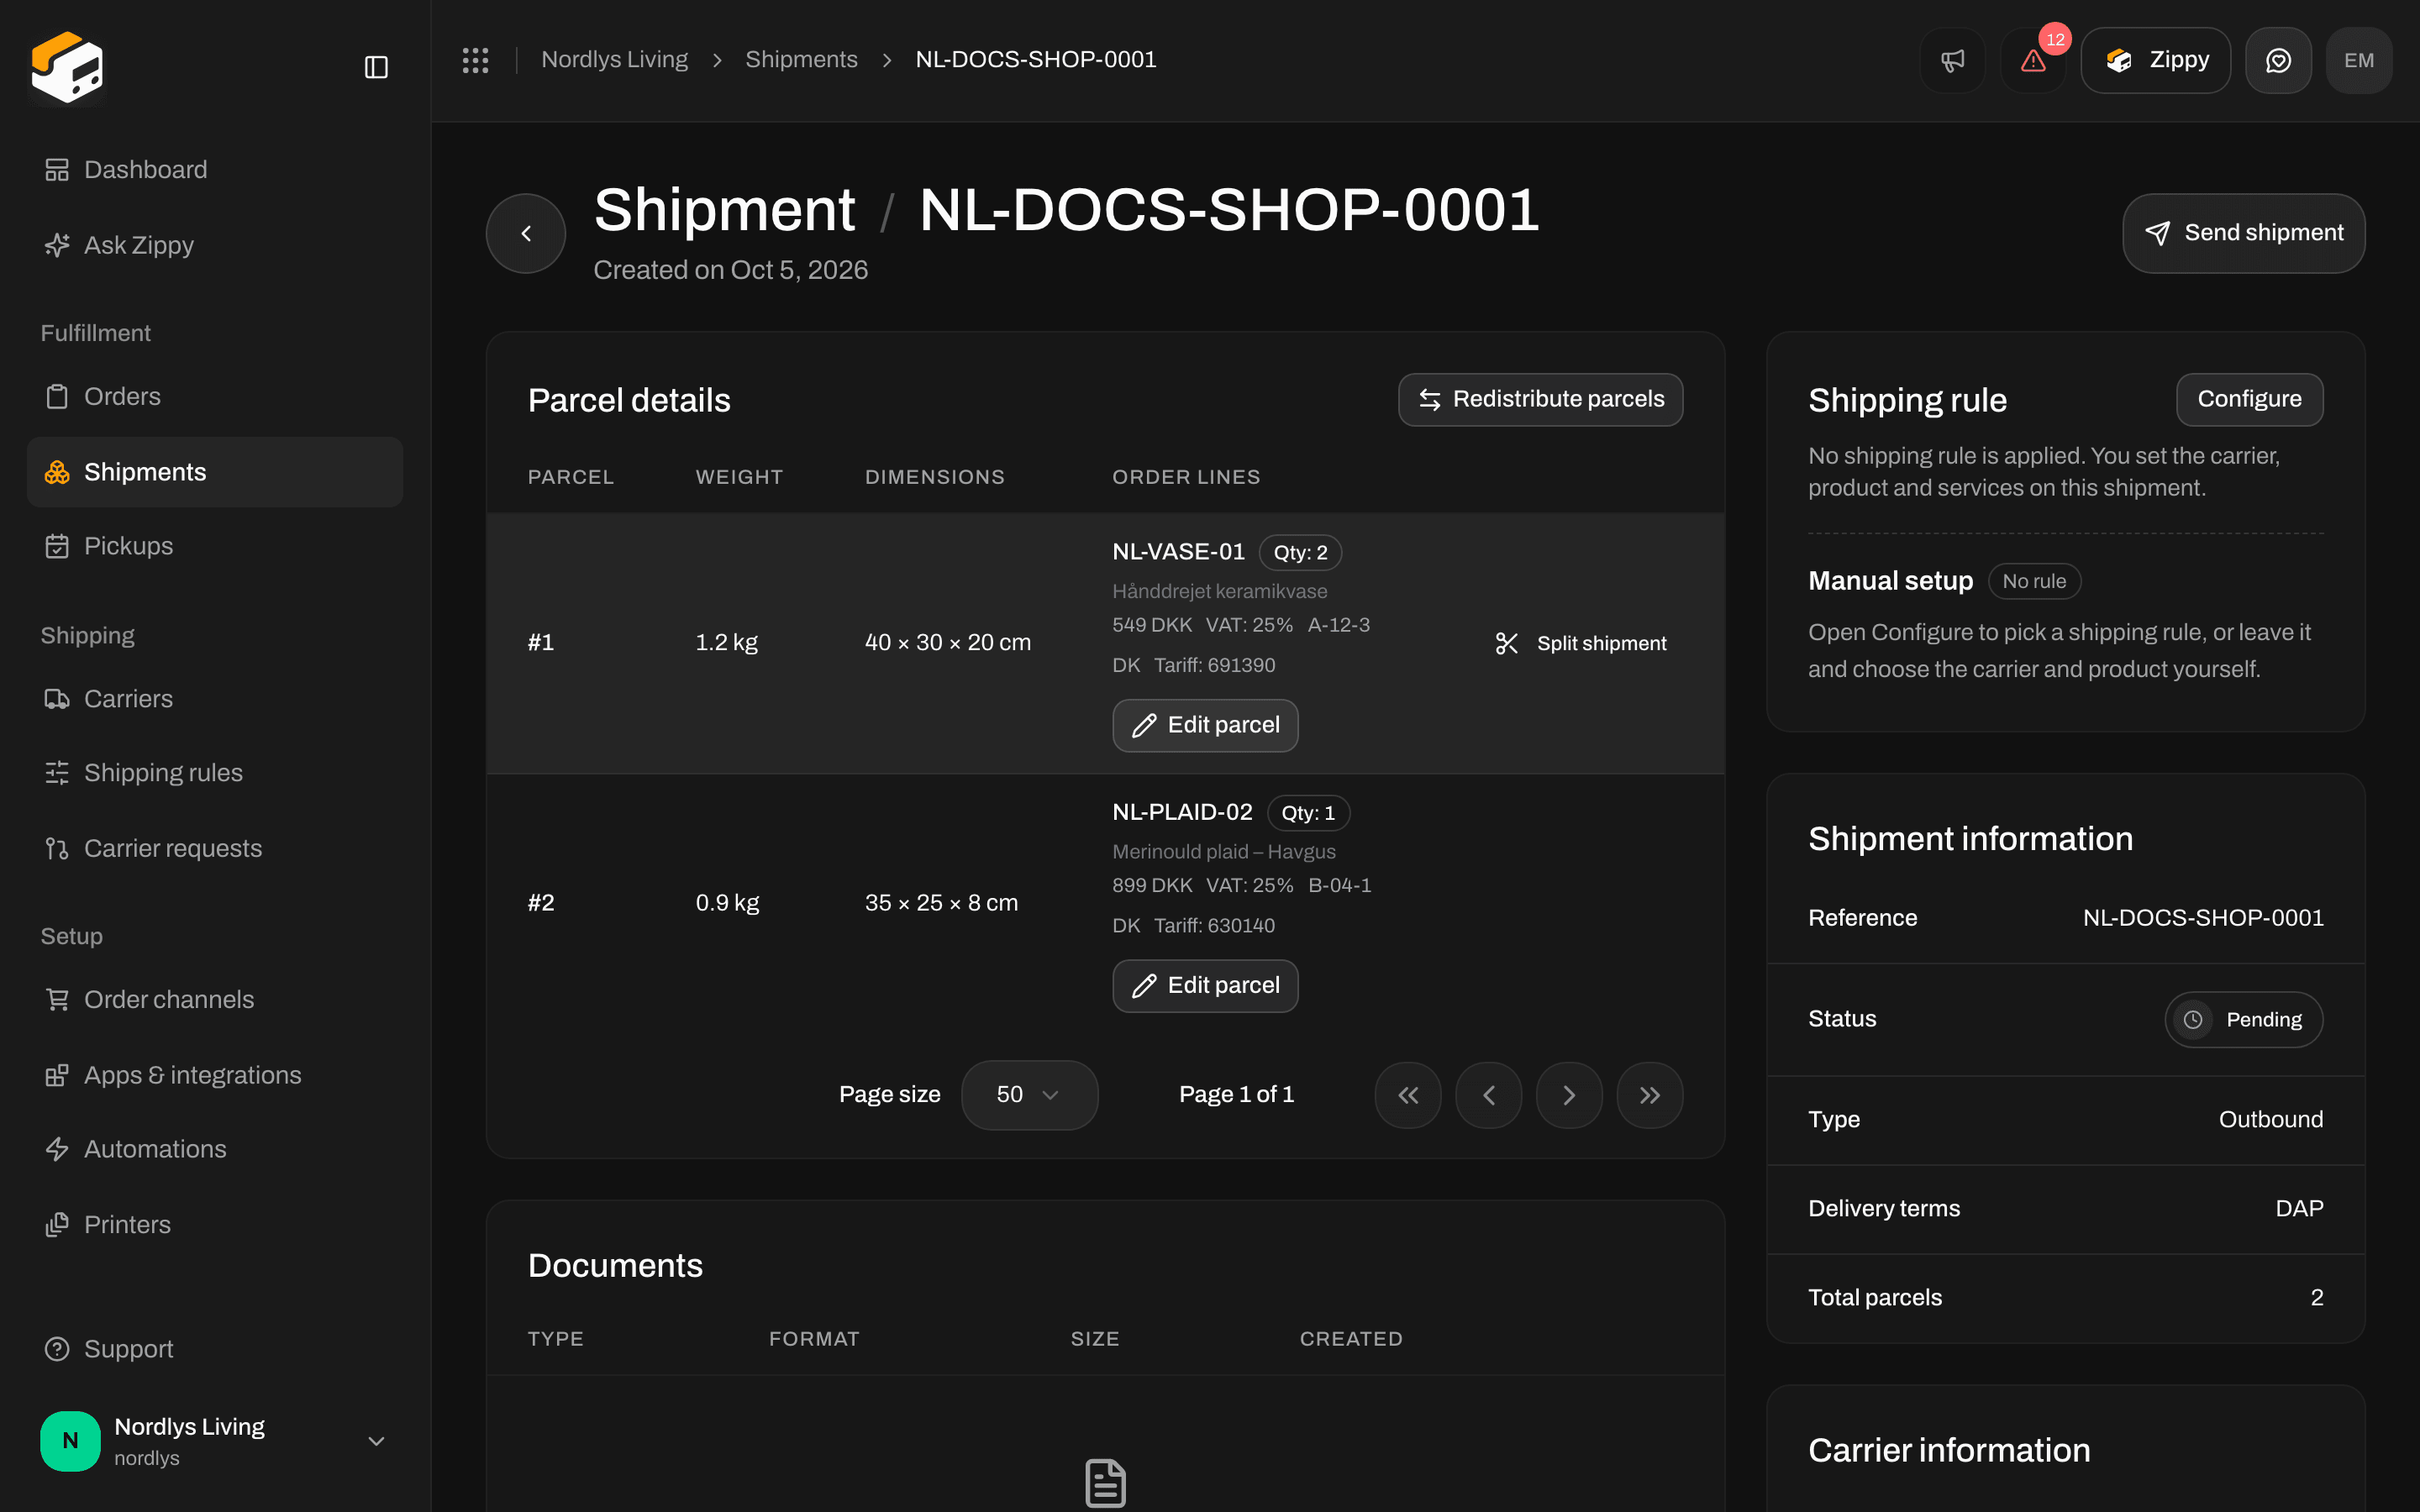Open the apps grid icon
The image size is (2420, 1512).
[475, 60]
